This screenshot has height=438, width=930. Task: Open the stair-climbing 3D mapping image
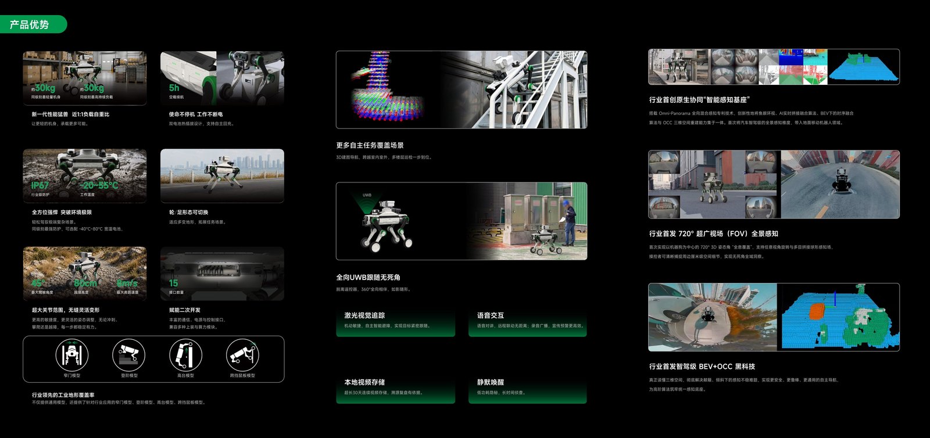(462, 89)
